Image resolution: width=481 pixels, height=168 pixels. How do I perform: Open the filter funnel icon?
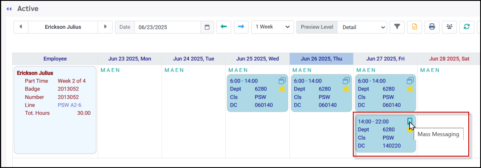pyautogui.click(x=397, y=27)
